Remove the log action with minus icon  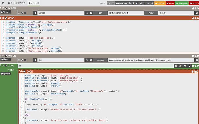click(x=35, y=60)
